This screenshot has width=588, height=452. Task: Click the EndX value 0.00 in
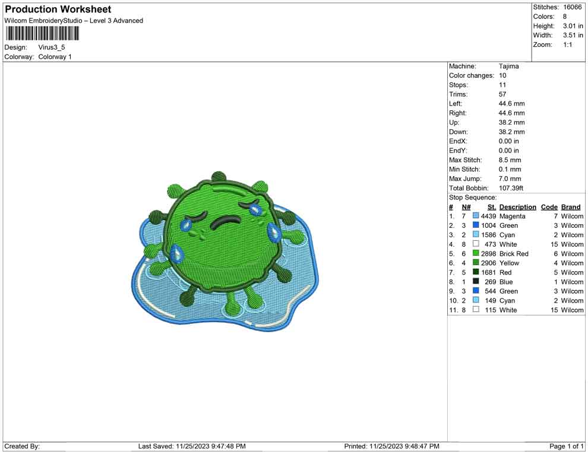pyautogui.click(x=509, y=141)
